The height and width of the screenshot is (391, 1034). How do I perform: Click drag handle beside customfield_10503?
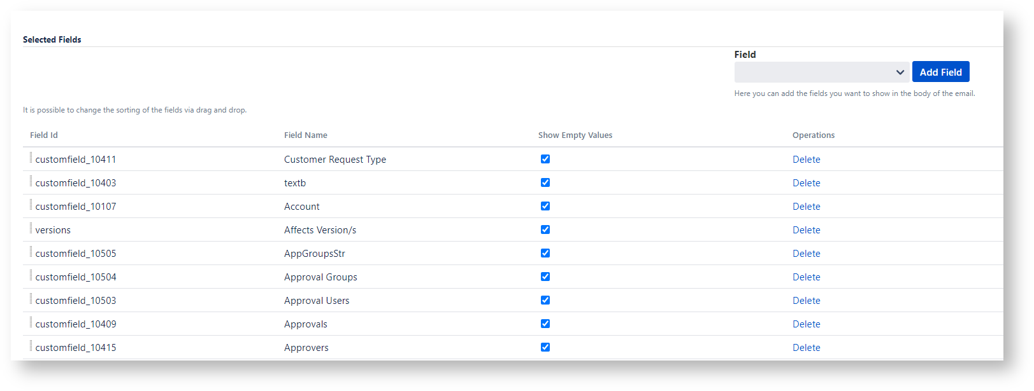coord(31,299)
